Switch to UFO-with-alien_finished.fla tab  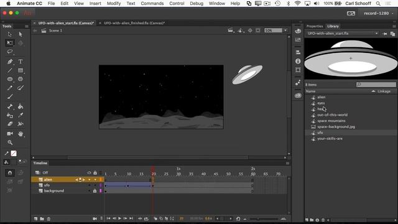coord(134,23)
